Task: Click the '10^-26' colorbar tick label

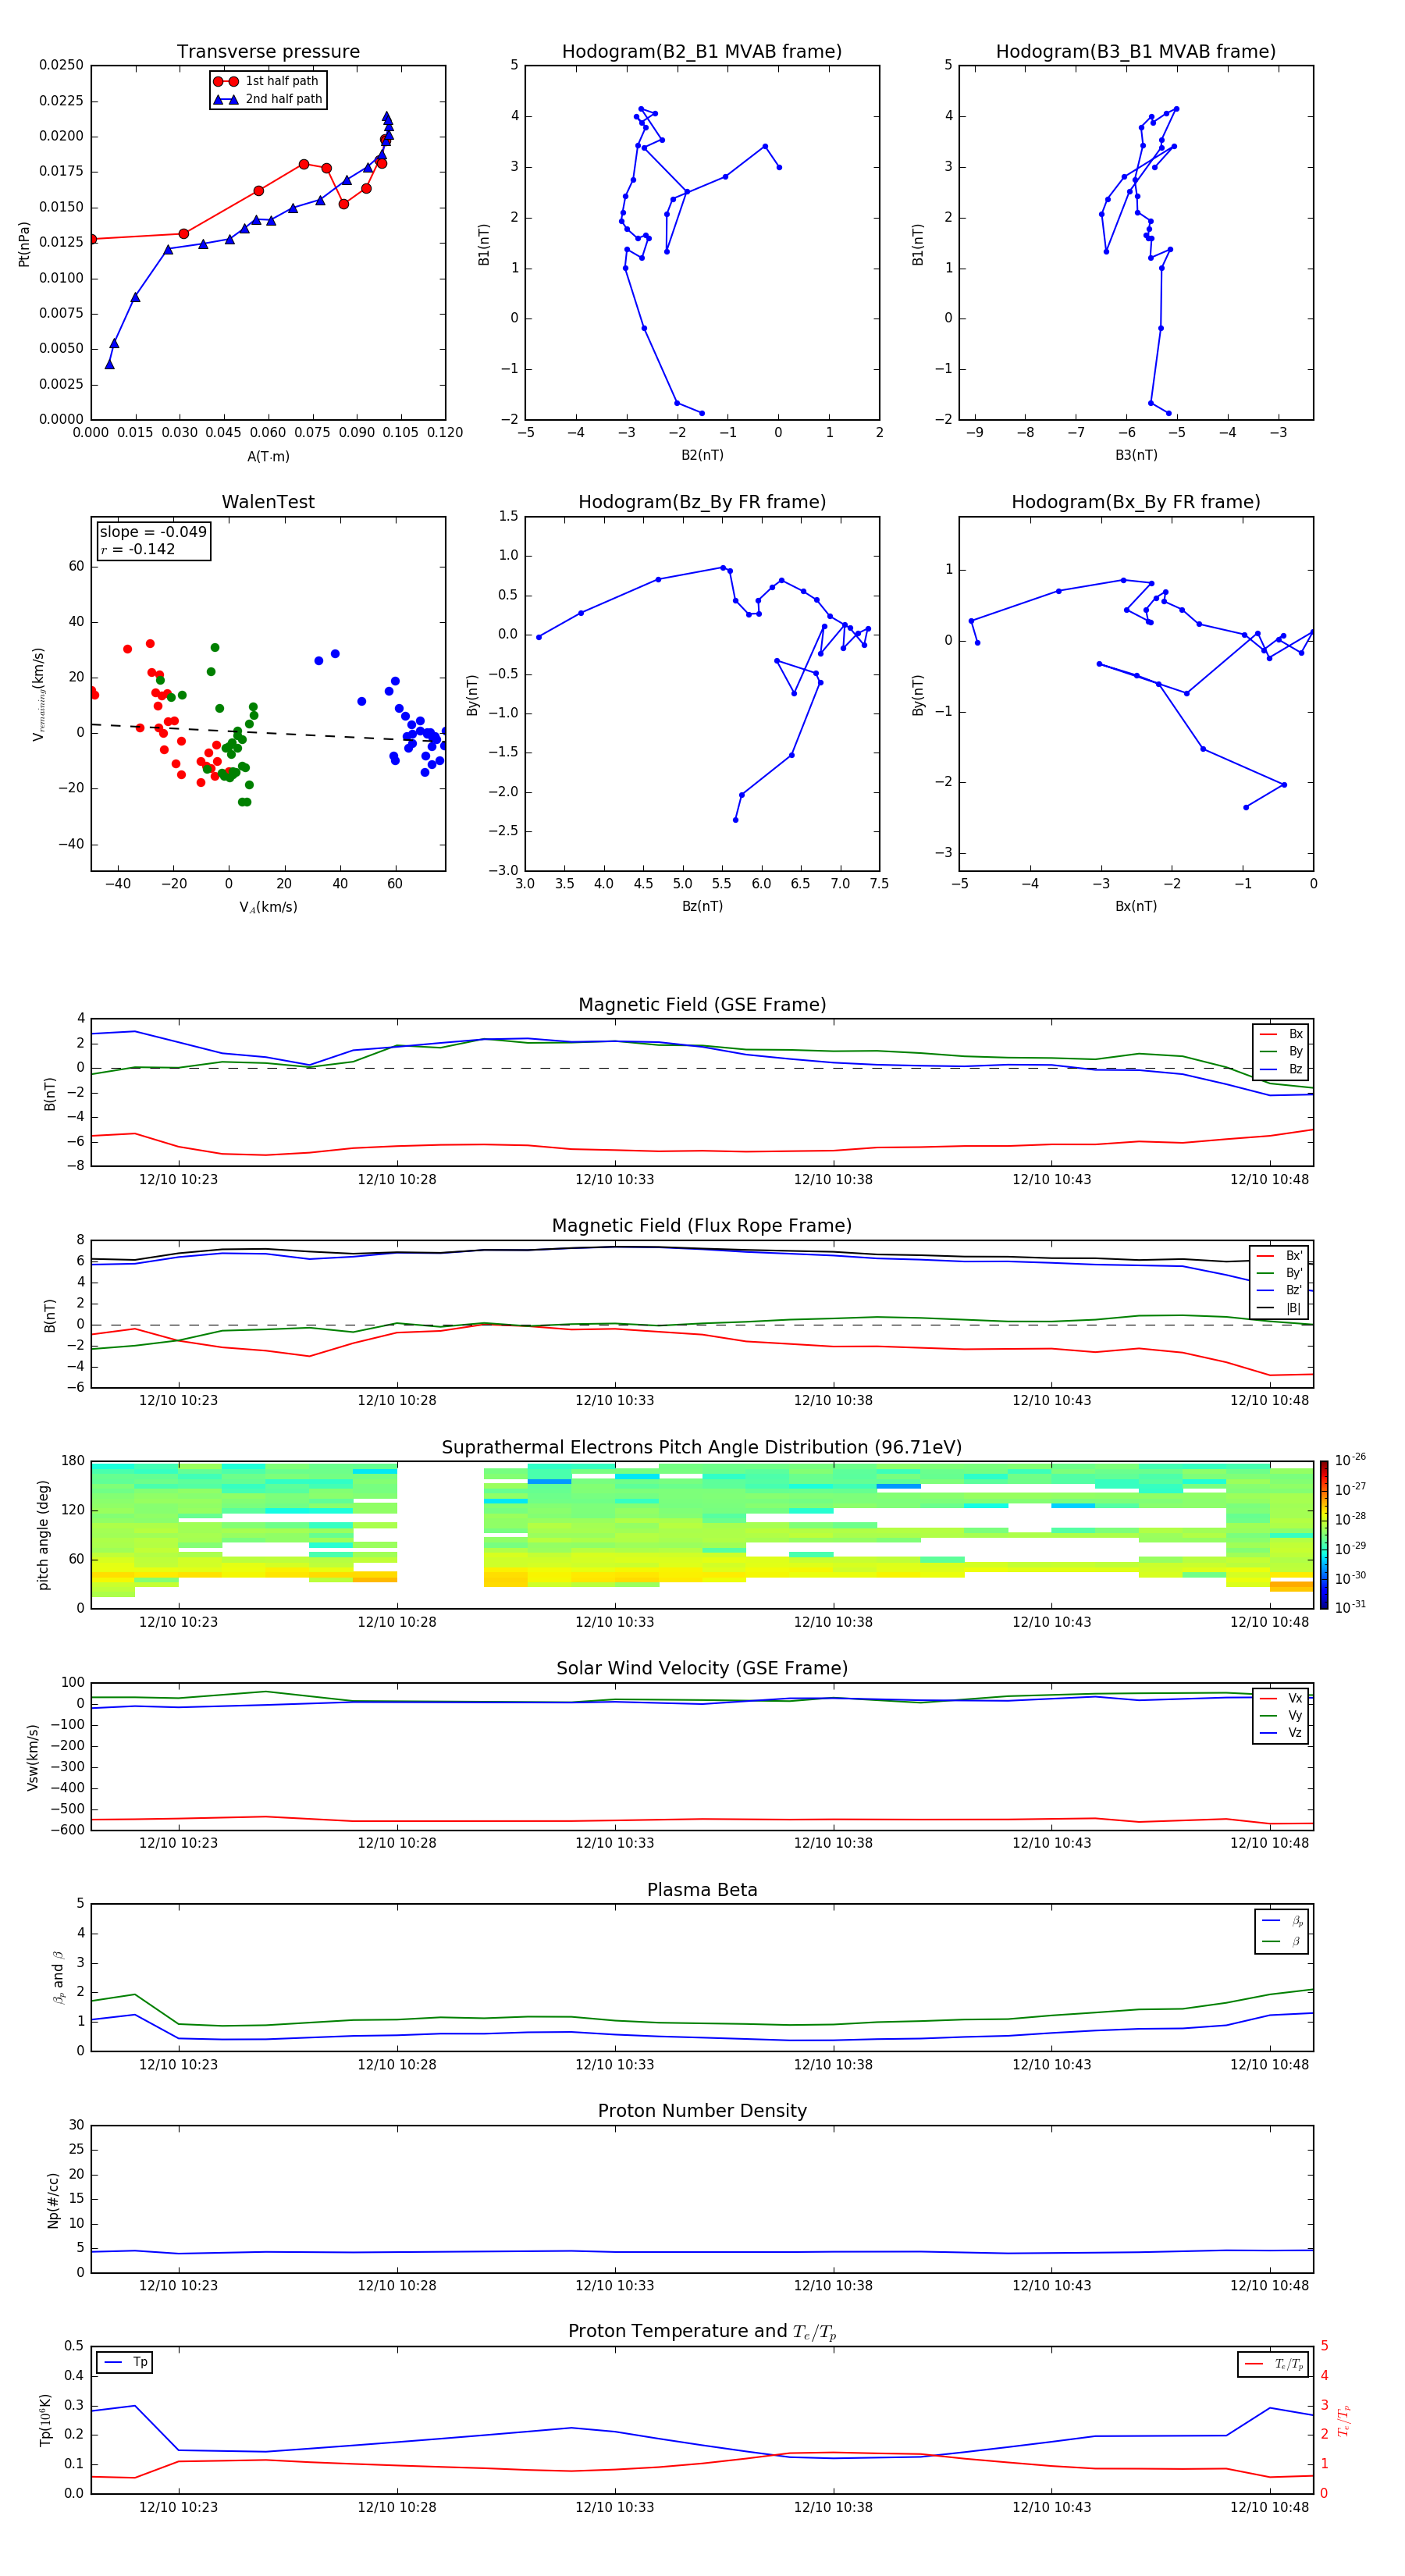Action: 1350,1460
